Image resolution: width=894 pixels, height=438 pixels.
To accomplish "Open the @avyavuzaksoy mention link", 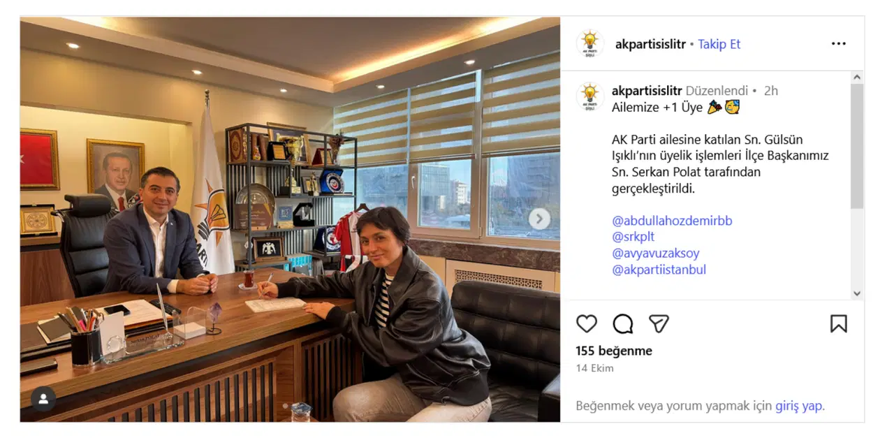I will [655, 253].
